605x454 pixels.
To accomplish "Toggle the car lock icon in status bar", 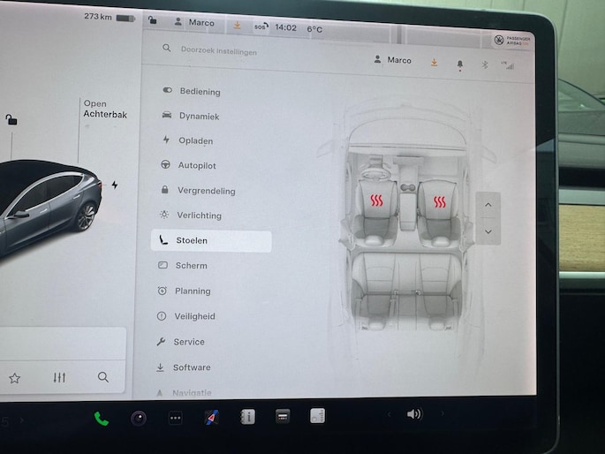I will click(154, 21).
